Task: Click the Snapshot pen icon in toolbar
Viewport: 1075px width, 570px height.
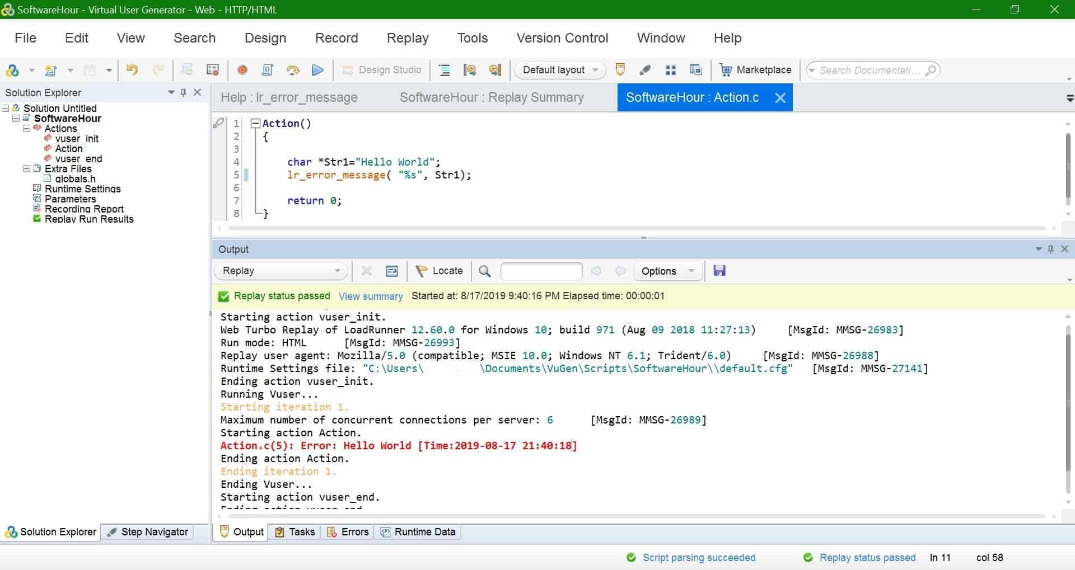Action: [x=645, y=70]
